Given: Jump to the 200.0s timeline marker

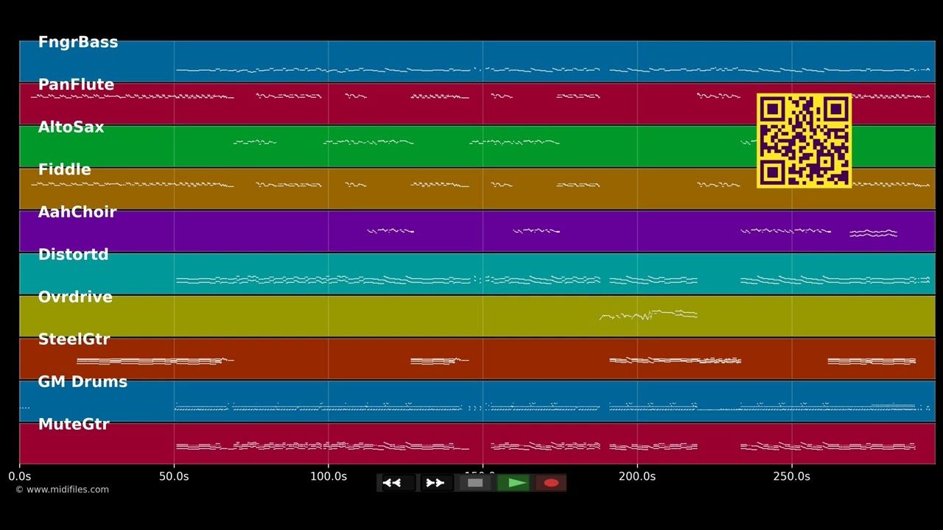Looking at the screenshot, I should (637, 476).
